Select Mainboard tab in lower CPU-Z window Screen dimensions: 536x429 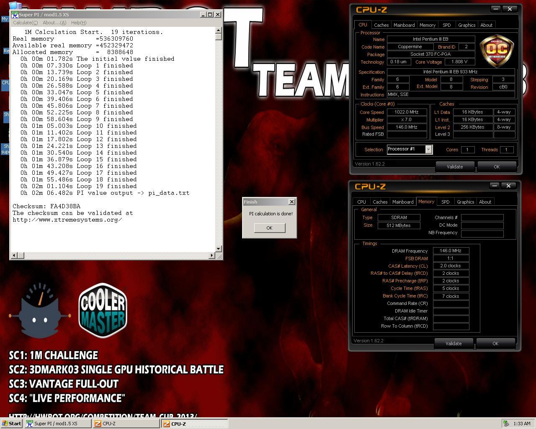pos(403,202)
